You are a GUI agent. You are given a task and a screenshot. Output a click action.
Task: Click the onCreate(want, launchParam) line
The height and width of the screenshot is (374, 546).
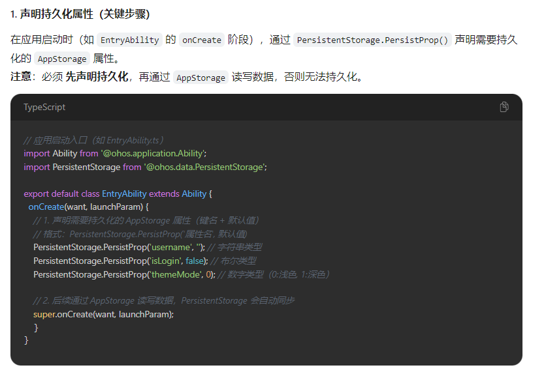[x=88, y=207]
